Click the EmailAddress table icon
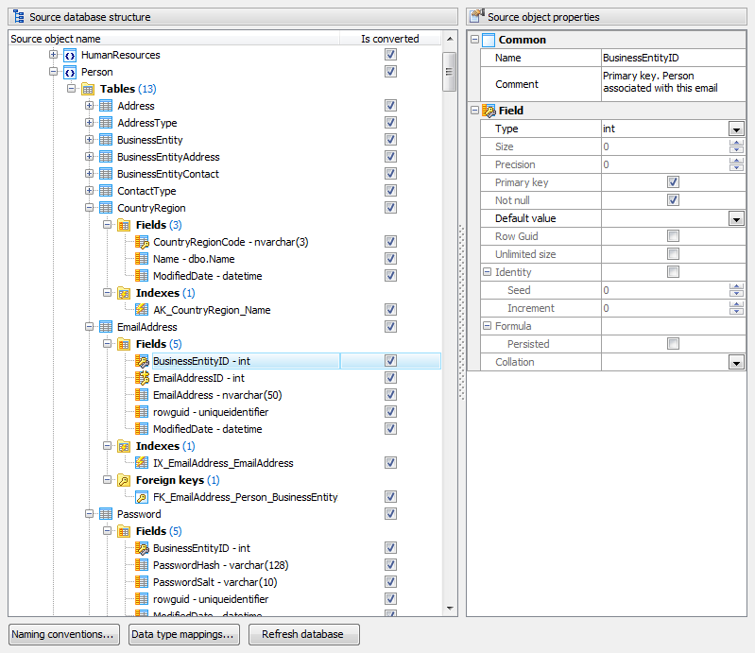The image size is (755, 653). pyautogui.click(x=106, y=327)
